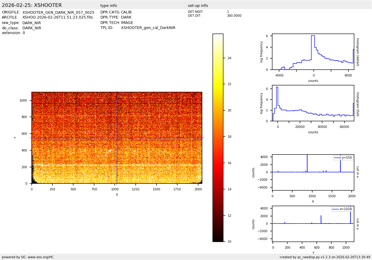This screenshot has height=260, width=372.
Task: Open the histogram (detail) plot
Action: pos(313,52)
